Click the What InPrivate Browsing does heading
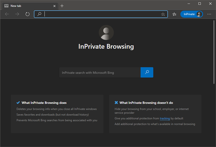216x147 pixels. click(x=44, y=103)
